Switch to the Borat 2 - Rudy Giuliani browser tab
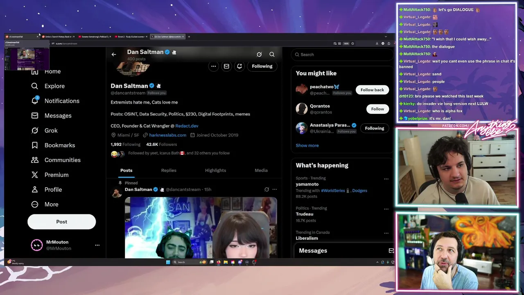This screenshot has width=524, height=295. click(131, 36)
